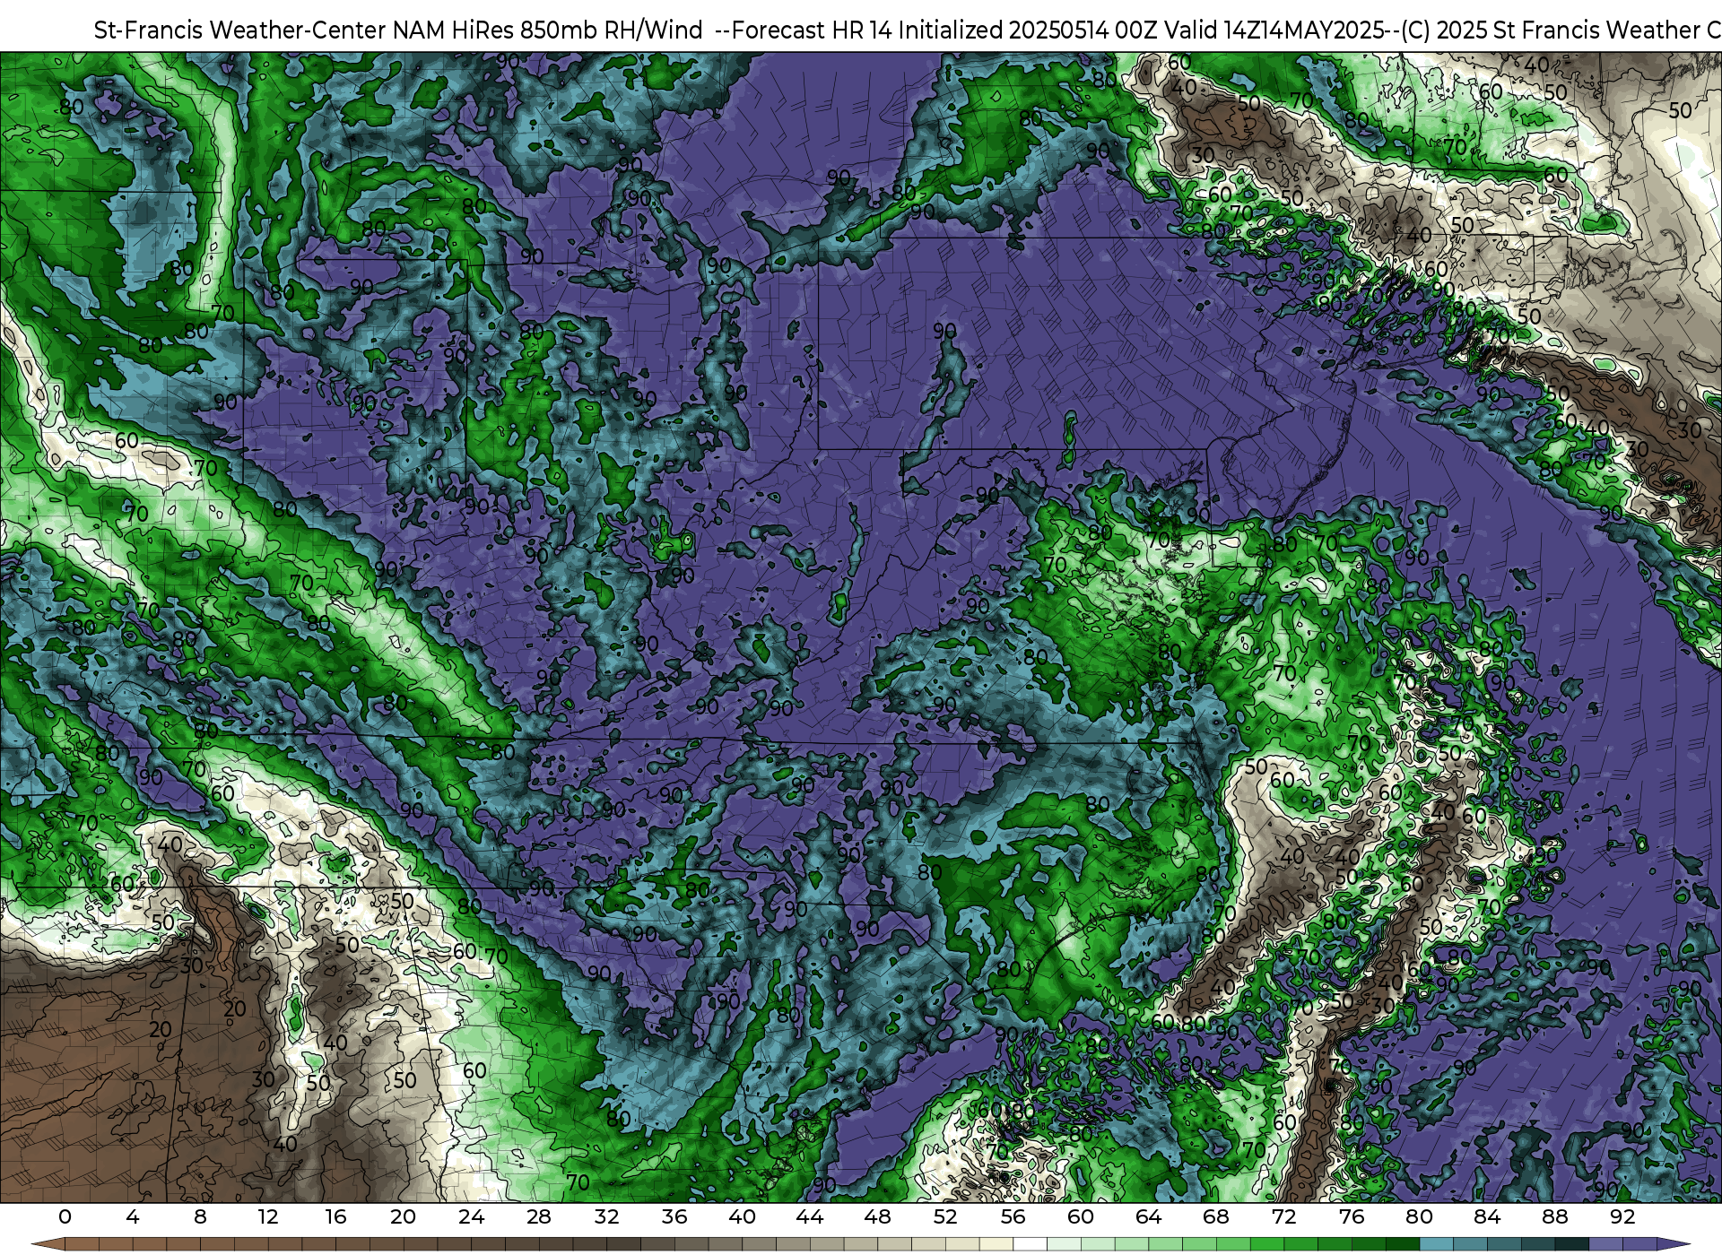Screen dimensions: 1722x1255
Task: Click colorbar label '4'
Action: (133, 1217)
